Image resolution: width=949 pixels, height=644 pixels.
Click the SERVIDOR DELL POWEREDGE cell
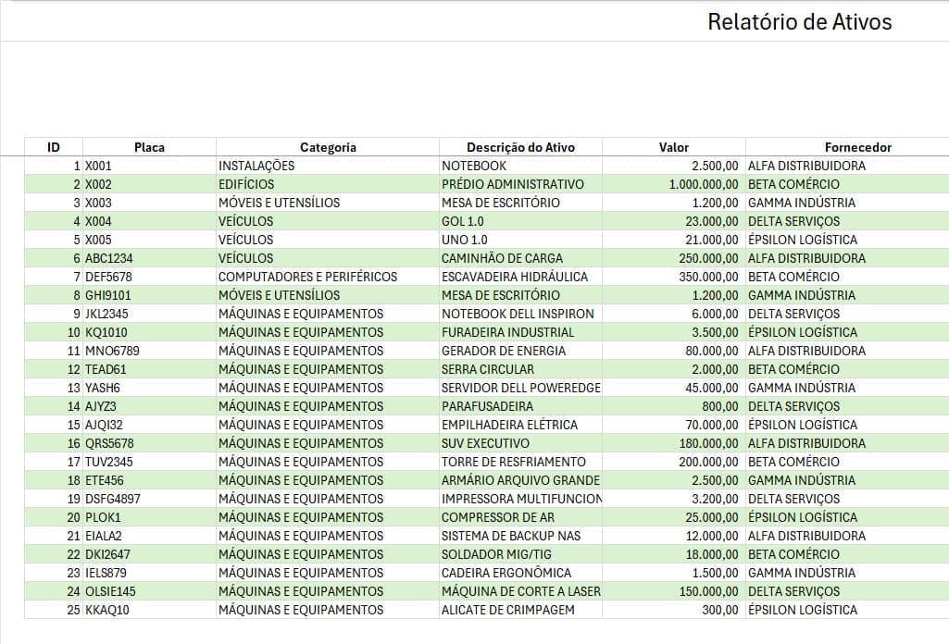click(x=520, y=388)
